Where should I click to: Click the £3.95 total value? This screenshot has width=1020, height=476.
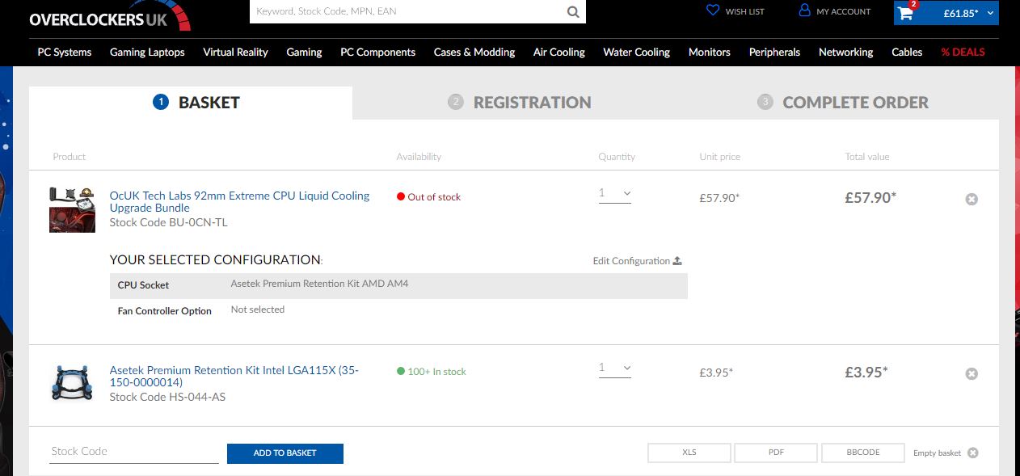(866, 372)
